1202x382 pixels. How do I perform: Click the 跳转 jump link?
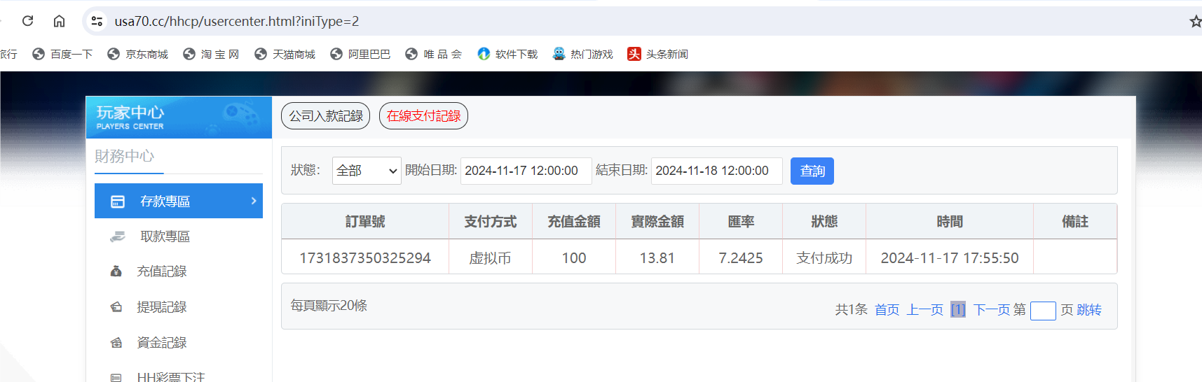pos(1089,310)
